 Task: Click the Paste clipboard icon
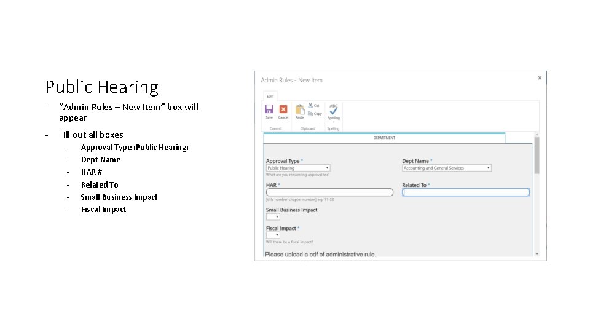[x=299, y=109]
